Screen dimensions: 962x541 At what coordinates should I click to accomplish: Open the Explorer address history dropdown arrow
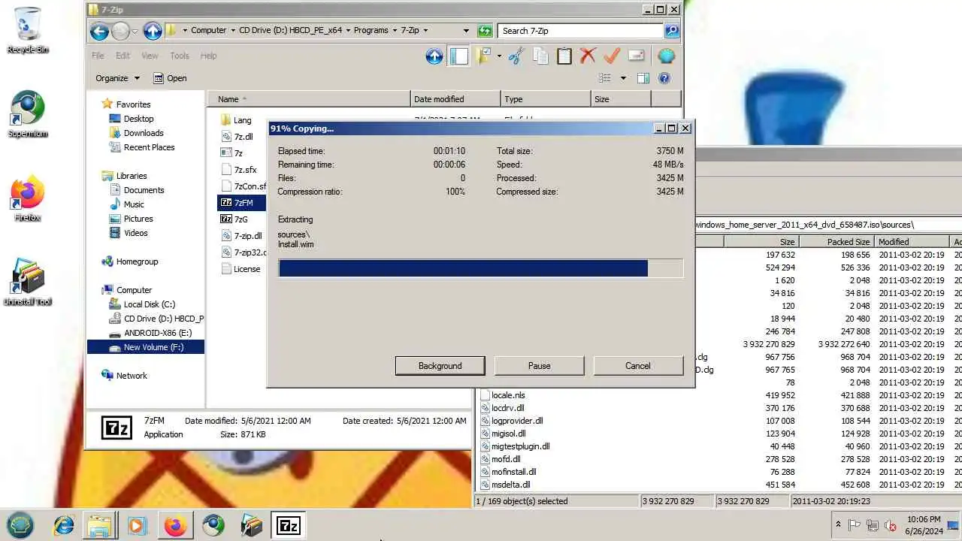point(466,31)
